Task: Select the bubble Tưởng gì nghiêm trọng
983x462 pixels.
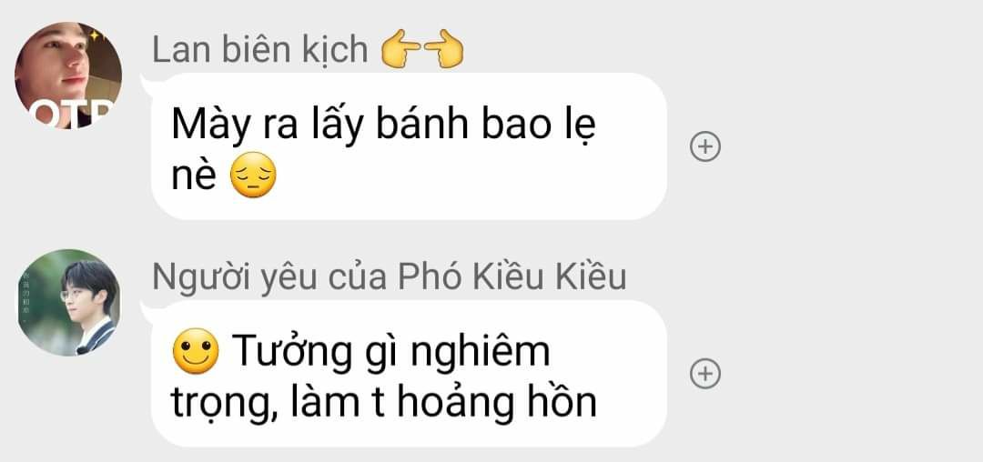Action: [409, 374]
